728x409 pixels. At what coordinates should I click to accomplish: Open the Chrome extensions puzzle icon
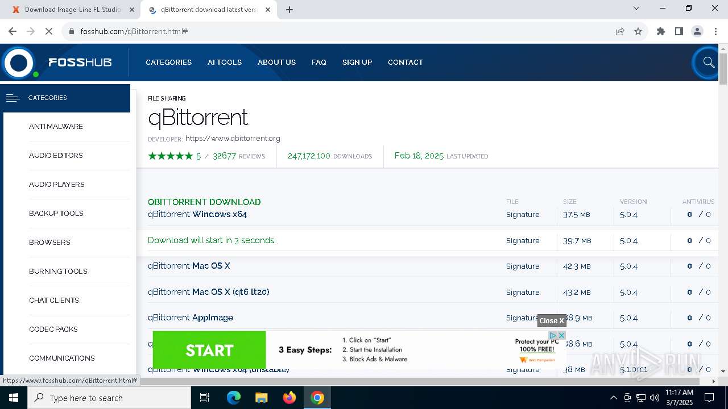[661, 31]
